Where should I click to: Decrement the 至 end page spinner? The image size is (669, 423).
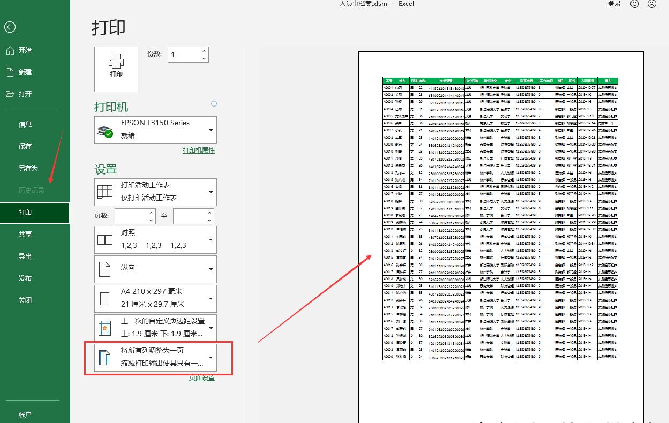(209, 220)
